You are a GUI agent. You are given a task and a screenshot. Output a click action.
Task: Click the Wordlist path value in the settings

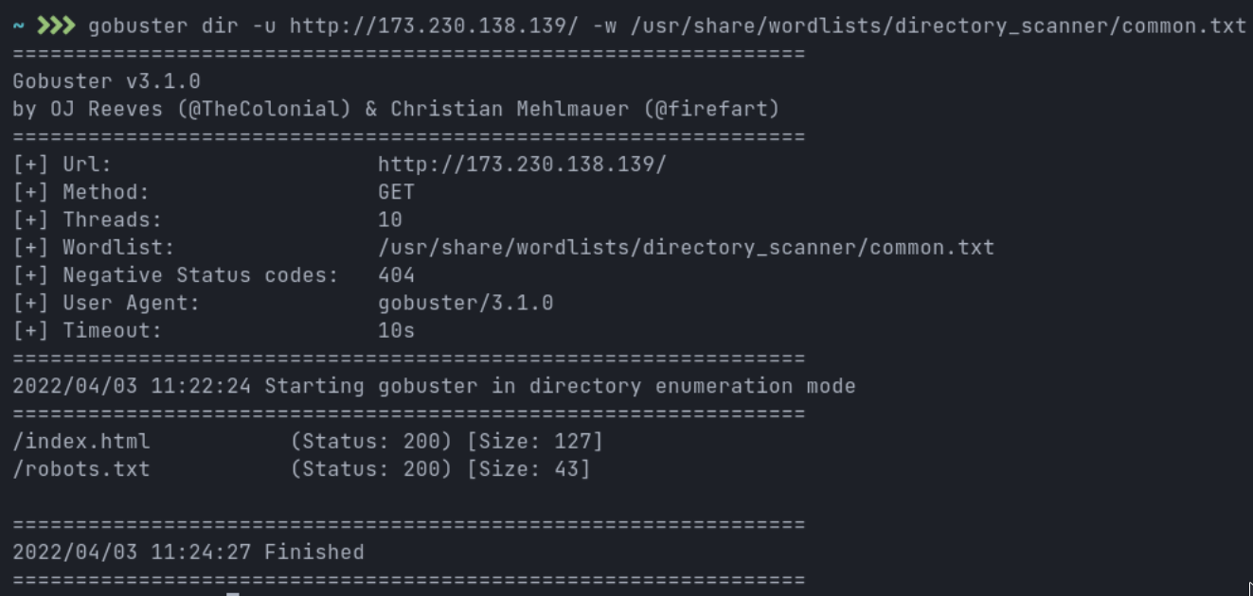(686, 248)
